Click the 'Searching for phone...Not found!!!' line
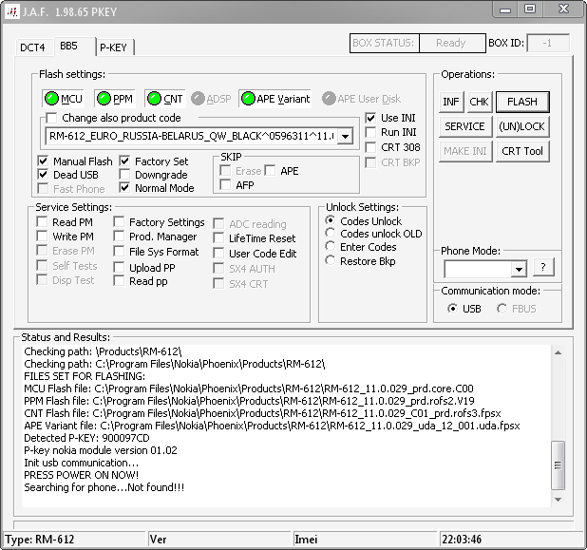The image size is (587, 550). coord(104,487)
